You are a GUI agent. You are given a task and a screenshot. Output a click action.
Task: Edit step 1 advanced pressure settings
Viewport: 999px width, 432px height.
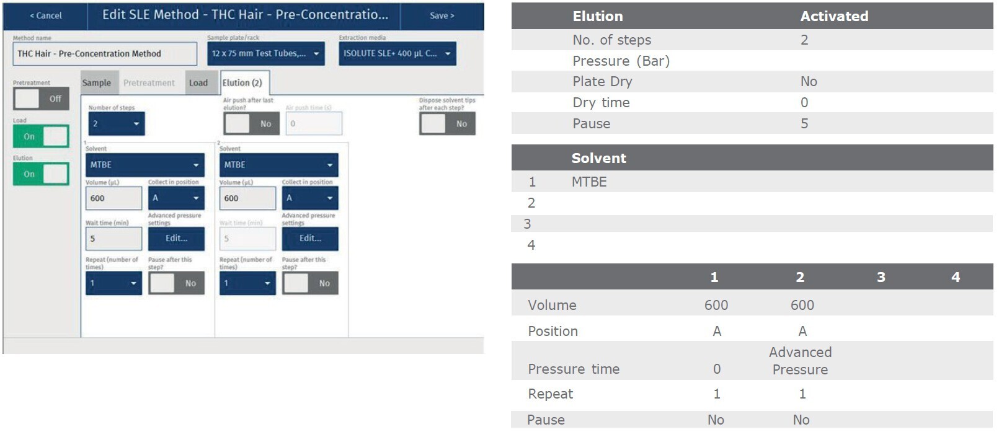click(176, 239)
